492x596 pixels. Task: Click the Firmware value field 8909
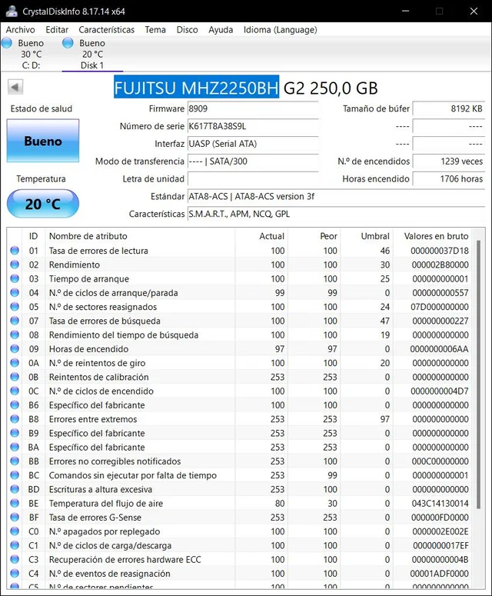(x=252, y=108)
